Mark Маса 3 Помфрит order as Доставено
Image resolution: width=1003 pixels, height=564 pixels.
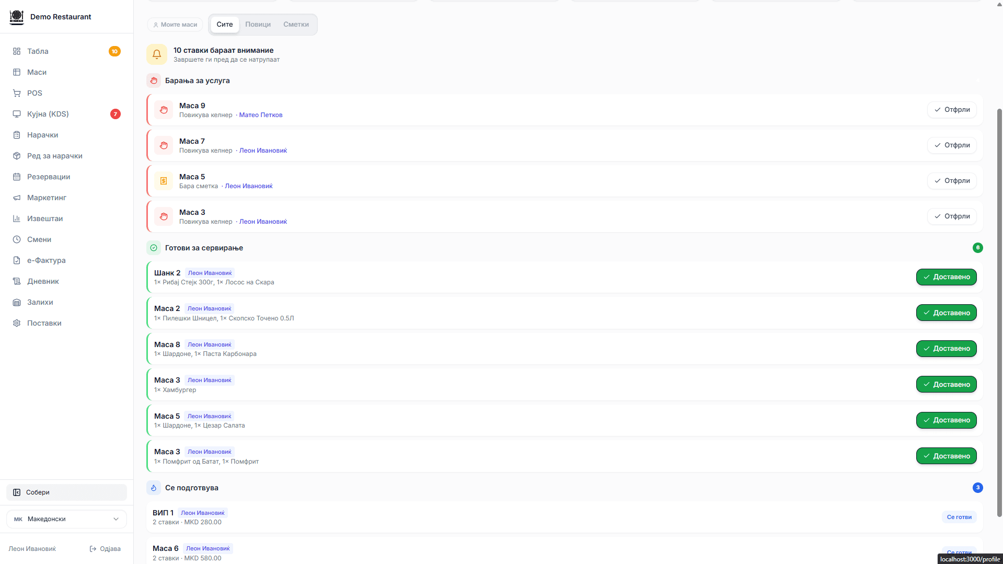946,456
